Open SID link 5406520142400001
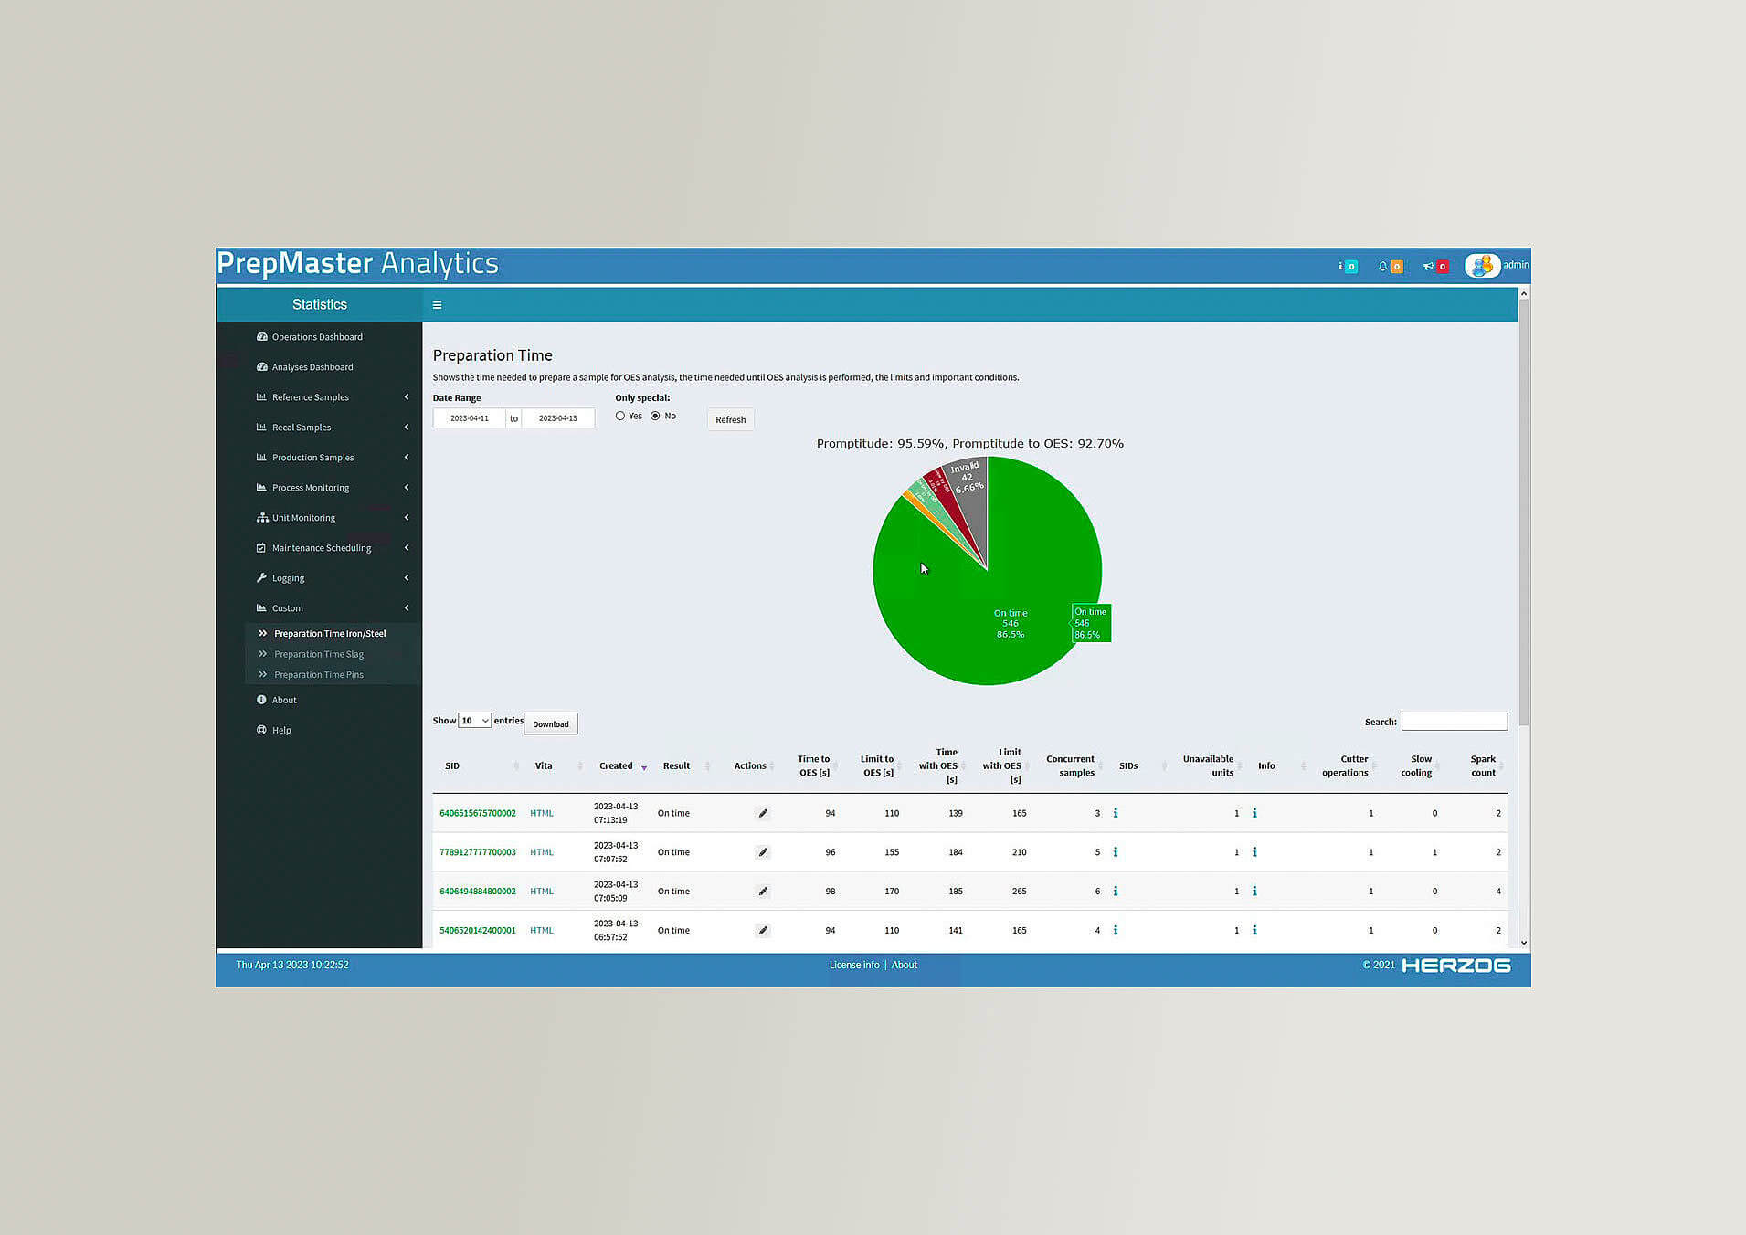The height and width of the screenshot is (1235, 1746). tap(478, 931)
